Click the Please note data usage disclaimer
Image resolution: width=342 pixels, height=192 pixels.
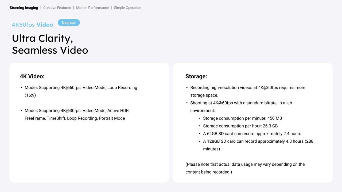point(245,164)
